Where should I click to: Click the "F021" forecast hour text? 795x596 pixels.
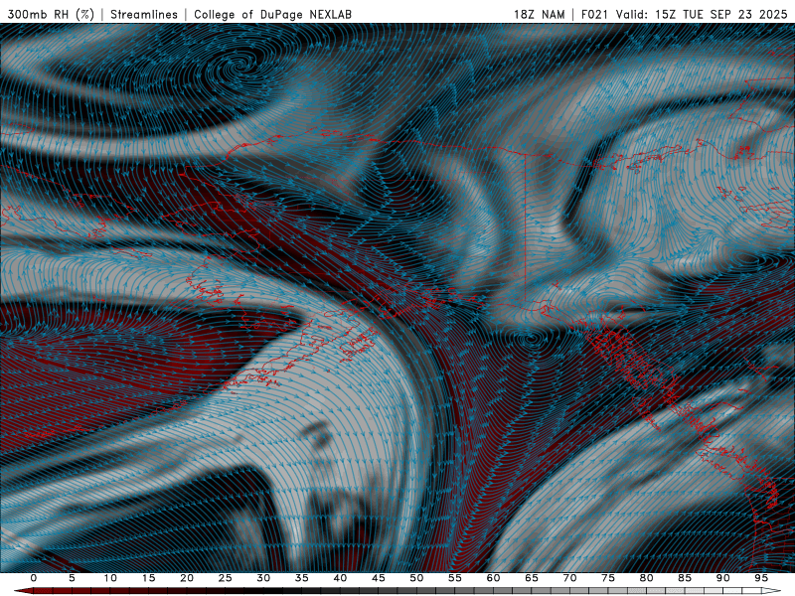pyautogui.click(x=594, y=14)
